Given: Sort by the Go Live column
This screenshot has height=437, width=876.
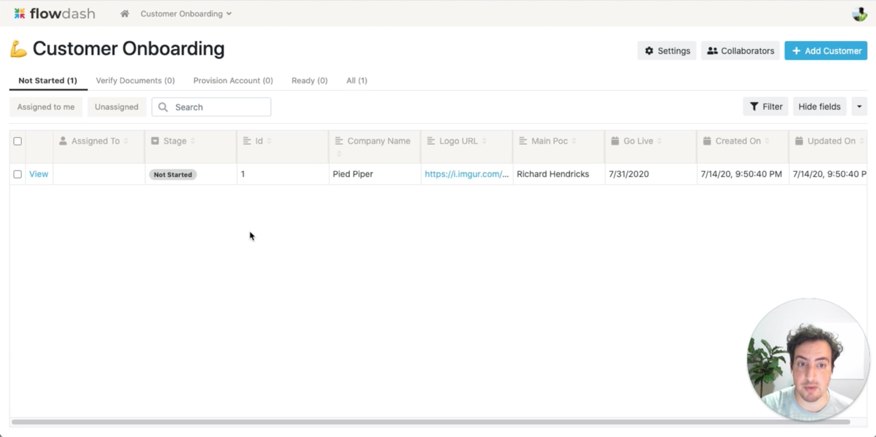Looking at the screenshot, I should coord(659,141).
